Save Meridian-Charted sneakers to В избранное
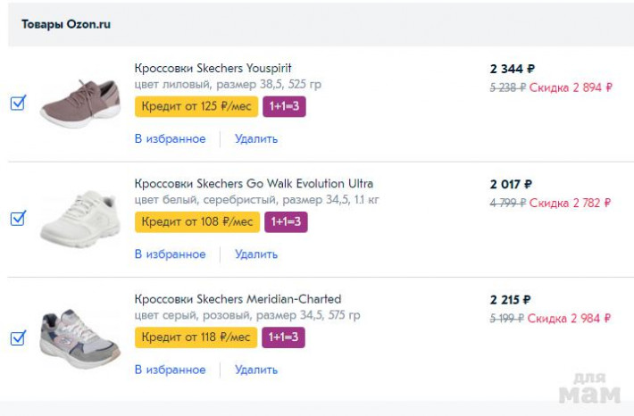 [170, 370]
